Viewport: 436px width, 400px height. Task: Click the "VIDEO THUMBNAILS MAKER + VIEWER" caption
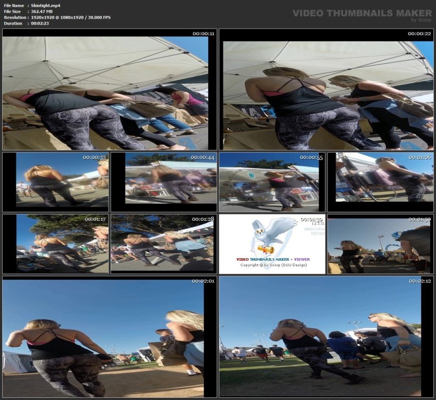pos(273,259)
